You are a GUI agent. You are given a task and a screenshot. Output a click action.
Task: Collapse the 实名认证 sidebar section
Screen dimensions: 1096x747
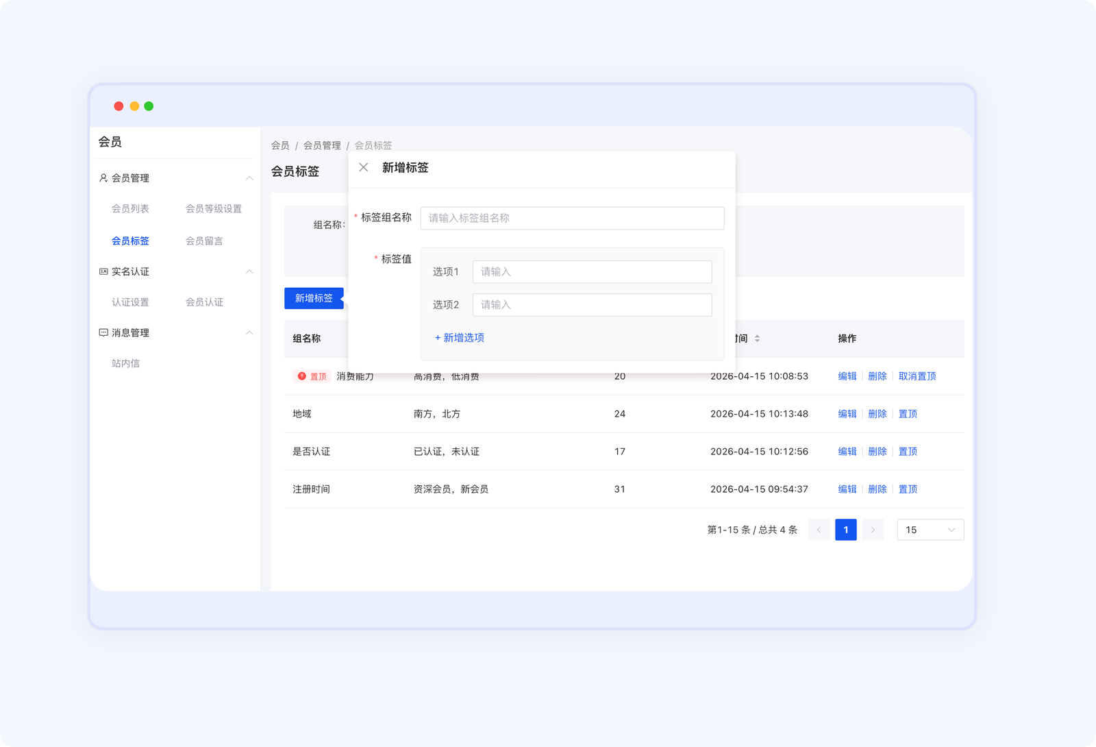pos(250,271)
